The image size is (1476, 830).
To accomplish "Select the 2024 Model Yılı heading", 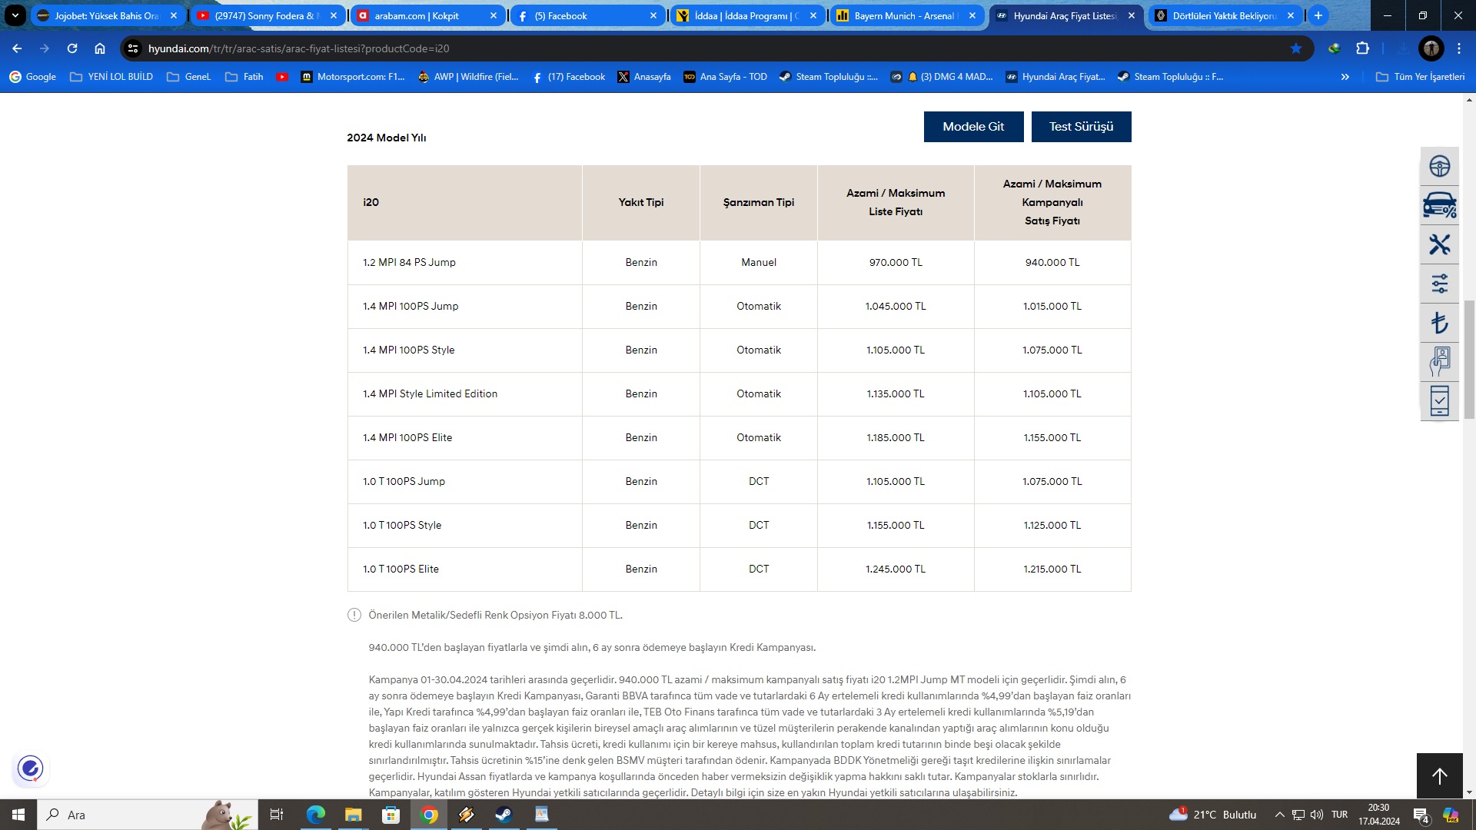I will [x=386, y=138].
